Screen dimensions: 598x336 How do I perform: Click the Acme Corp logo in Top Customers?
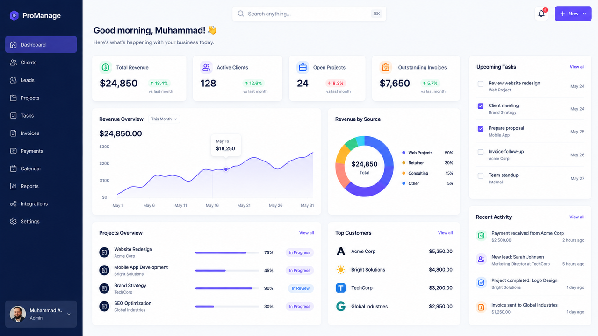click(x=341, y=251)
